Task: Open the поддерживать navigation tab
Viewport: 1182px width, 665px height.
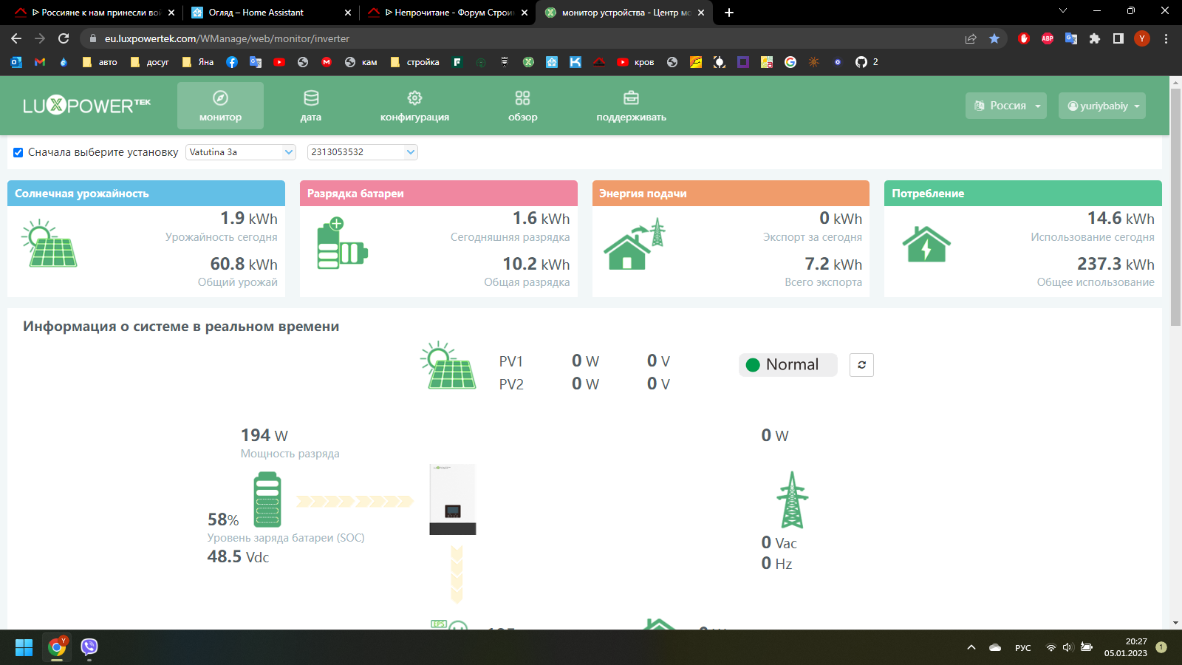Action: pyautogui.click(x=631, y=106)
